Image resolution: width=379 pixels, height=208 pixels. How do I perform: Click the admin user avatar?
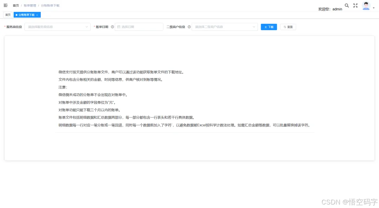tap(366, 6)
